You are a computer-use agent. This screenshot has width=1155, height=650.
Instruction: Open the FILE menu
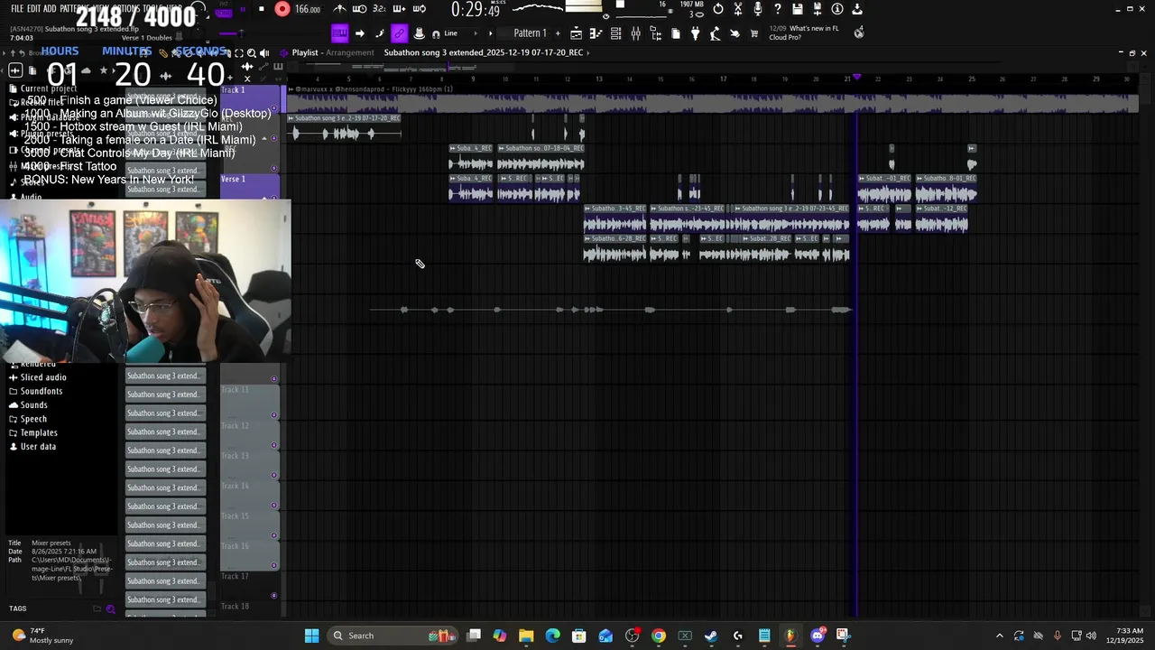[x=17, y=8]
